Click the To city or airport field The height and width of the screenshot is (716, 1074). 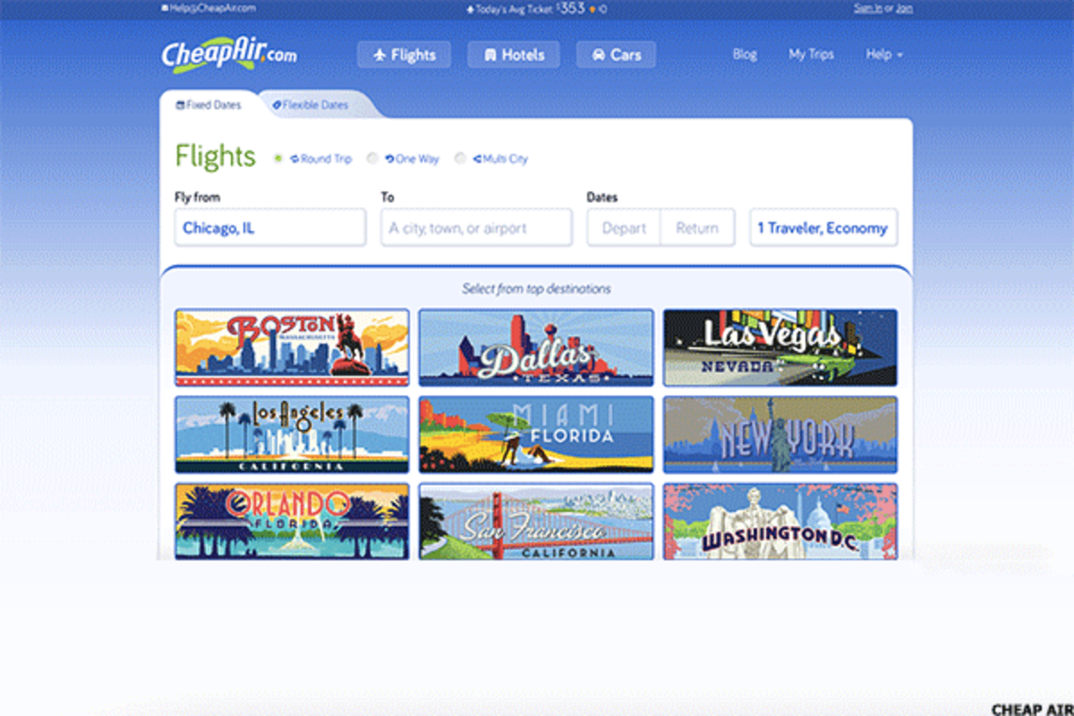476,227
